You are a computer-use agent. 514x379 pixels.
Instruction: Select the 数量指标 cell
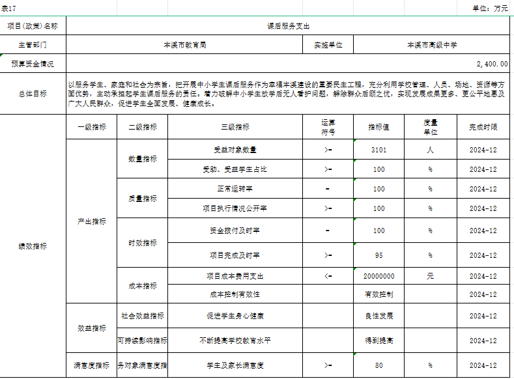(x=143, y=159)
